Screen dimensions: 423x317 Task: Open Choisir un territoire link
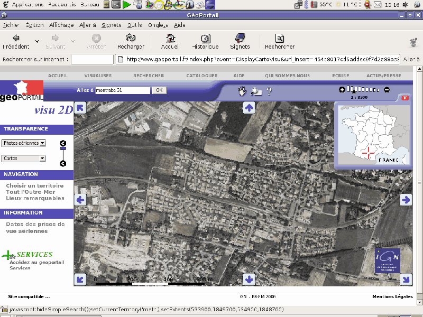pos(35,185)
